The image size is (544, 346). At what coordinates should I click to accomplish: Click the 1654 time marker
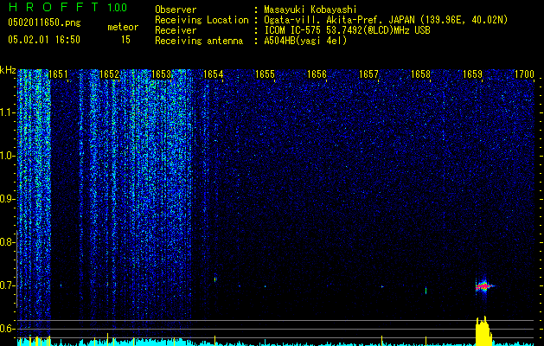click(213, 74)
